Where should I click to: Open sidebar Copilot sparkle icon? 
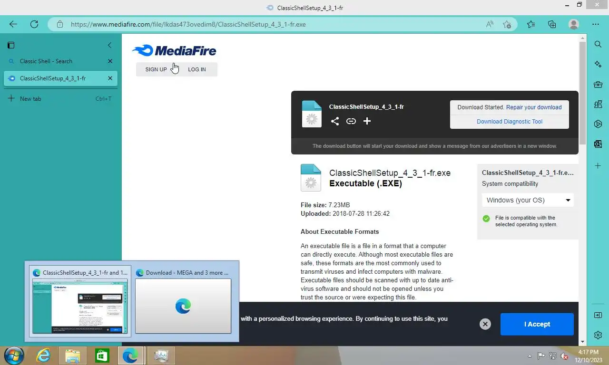[x=598, y=64]
